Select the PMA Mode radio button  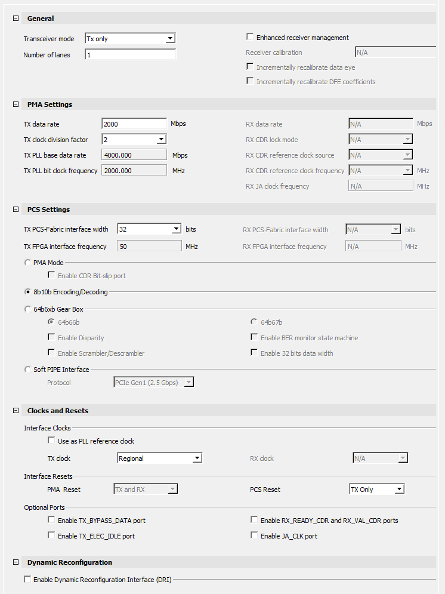[27, 262]
